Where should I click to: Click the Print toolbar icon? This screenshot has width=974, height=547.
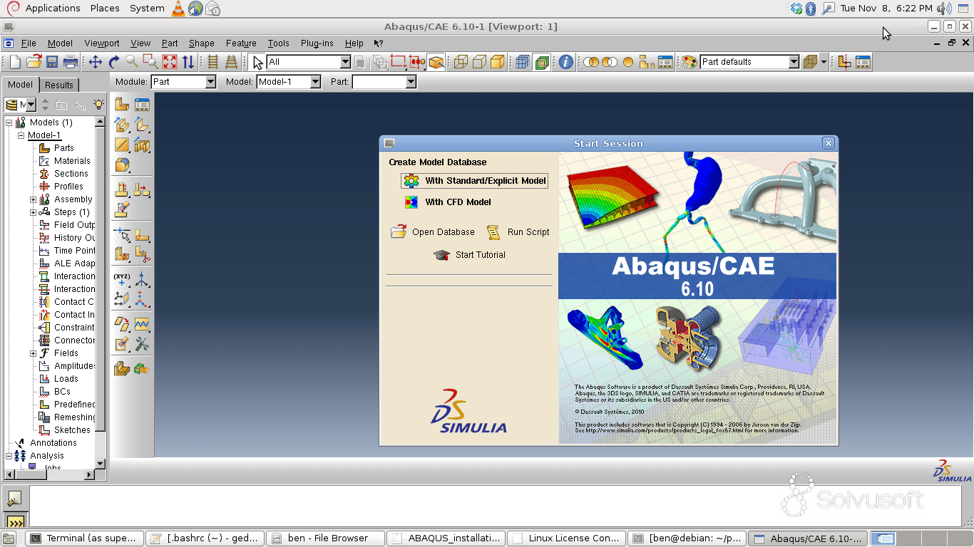(x=70, y=62)
